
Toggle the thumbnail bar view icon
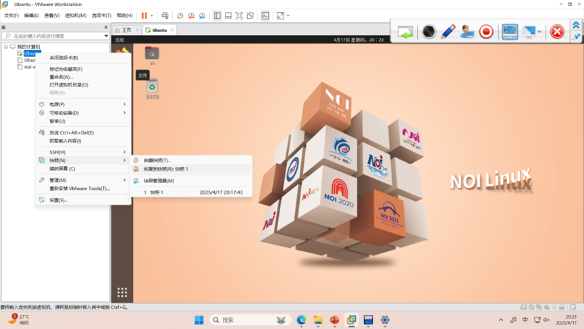pos(228,16)
